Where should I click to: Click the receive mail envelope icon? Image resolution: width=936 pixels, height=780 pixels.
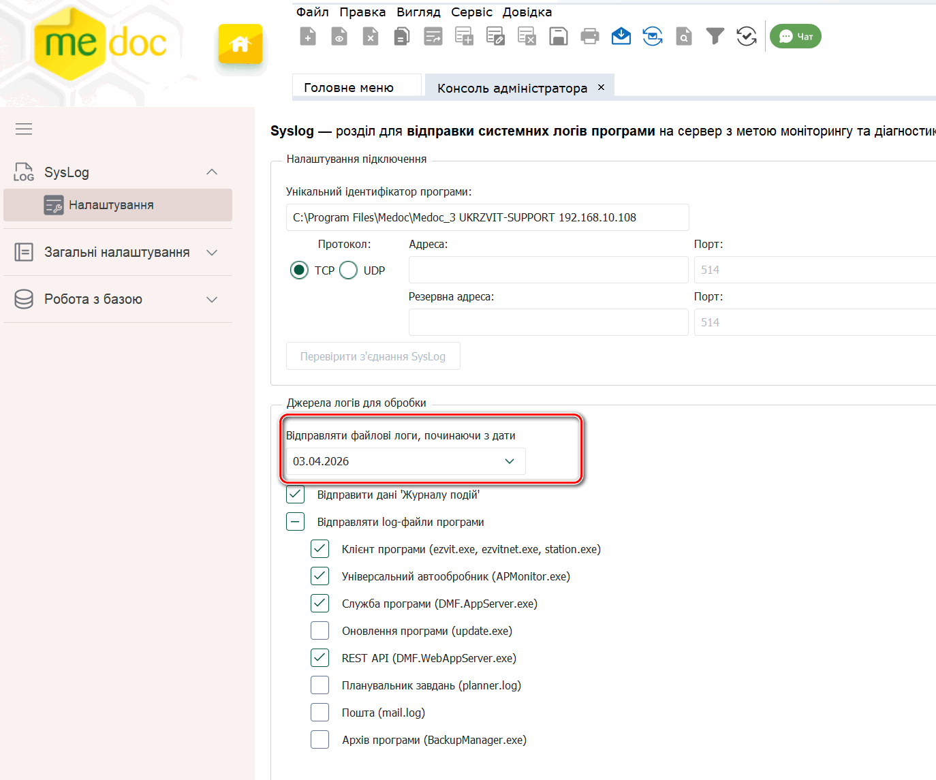[621, 36]
